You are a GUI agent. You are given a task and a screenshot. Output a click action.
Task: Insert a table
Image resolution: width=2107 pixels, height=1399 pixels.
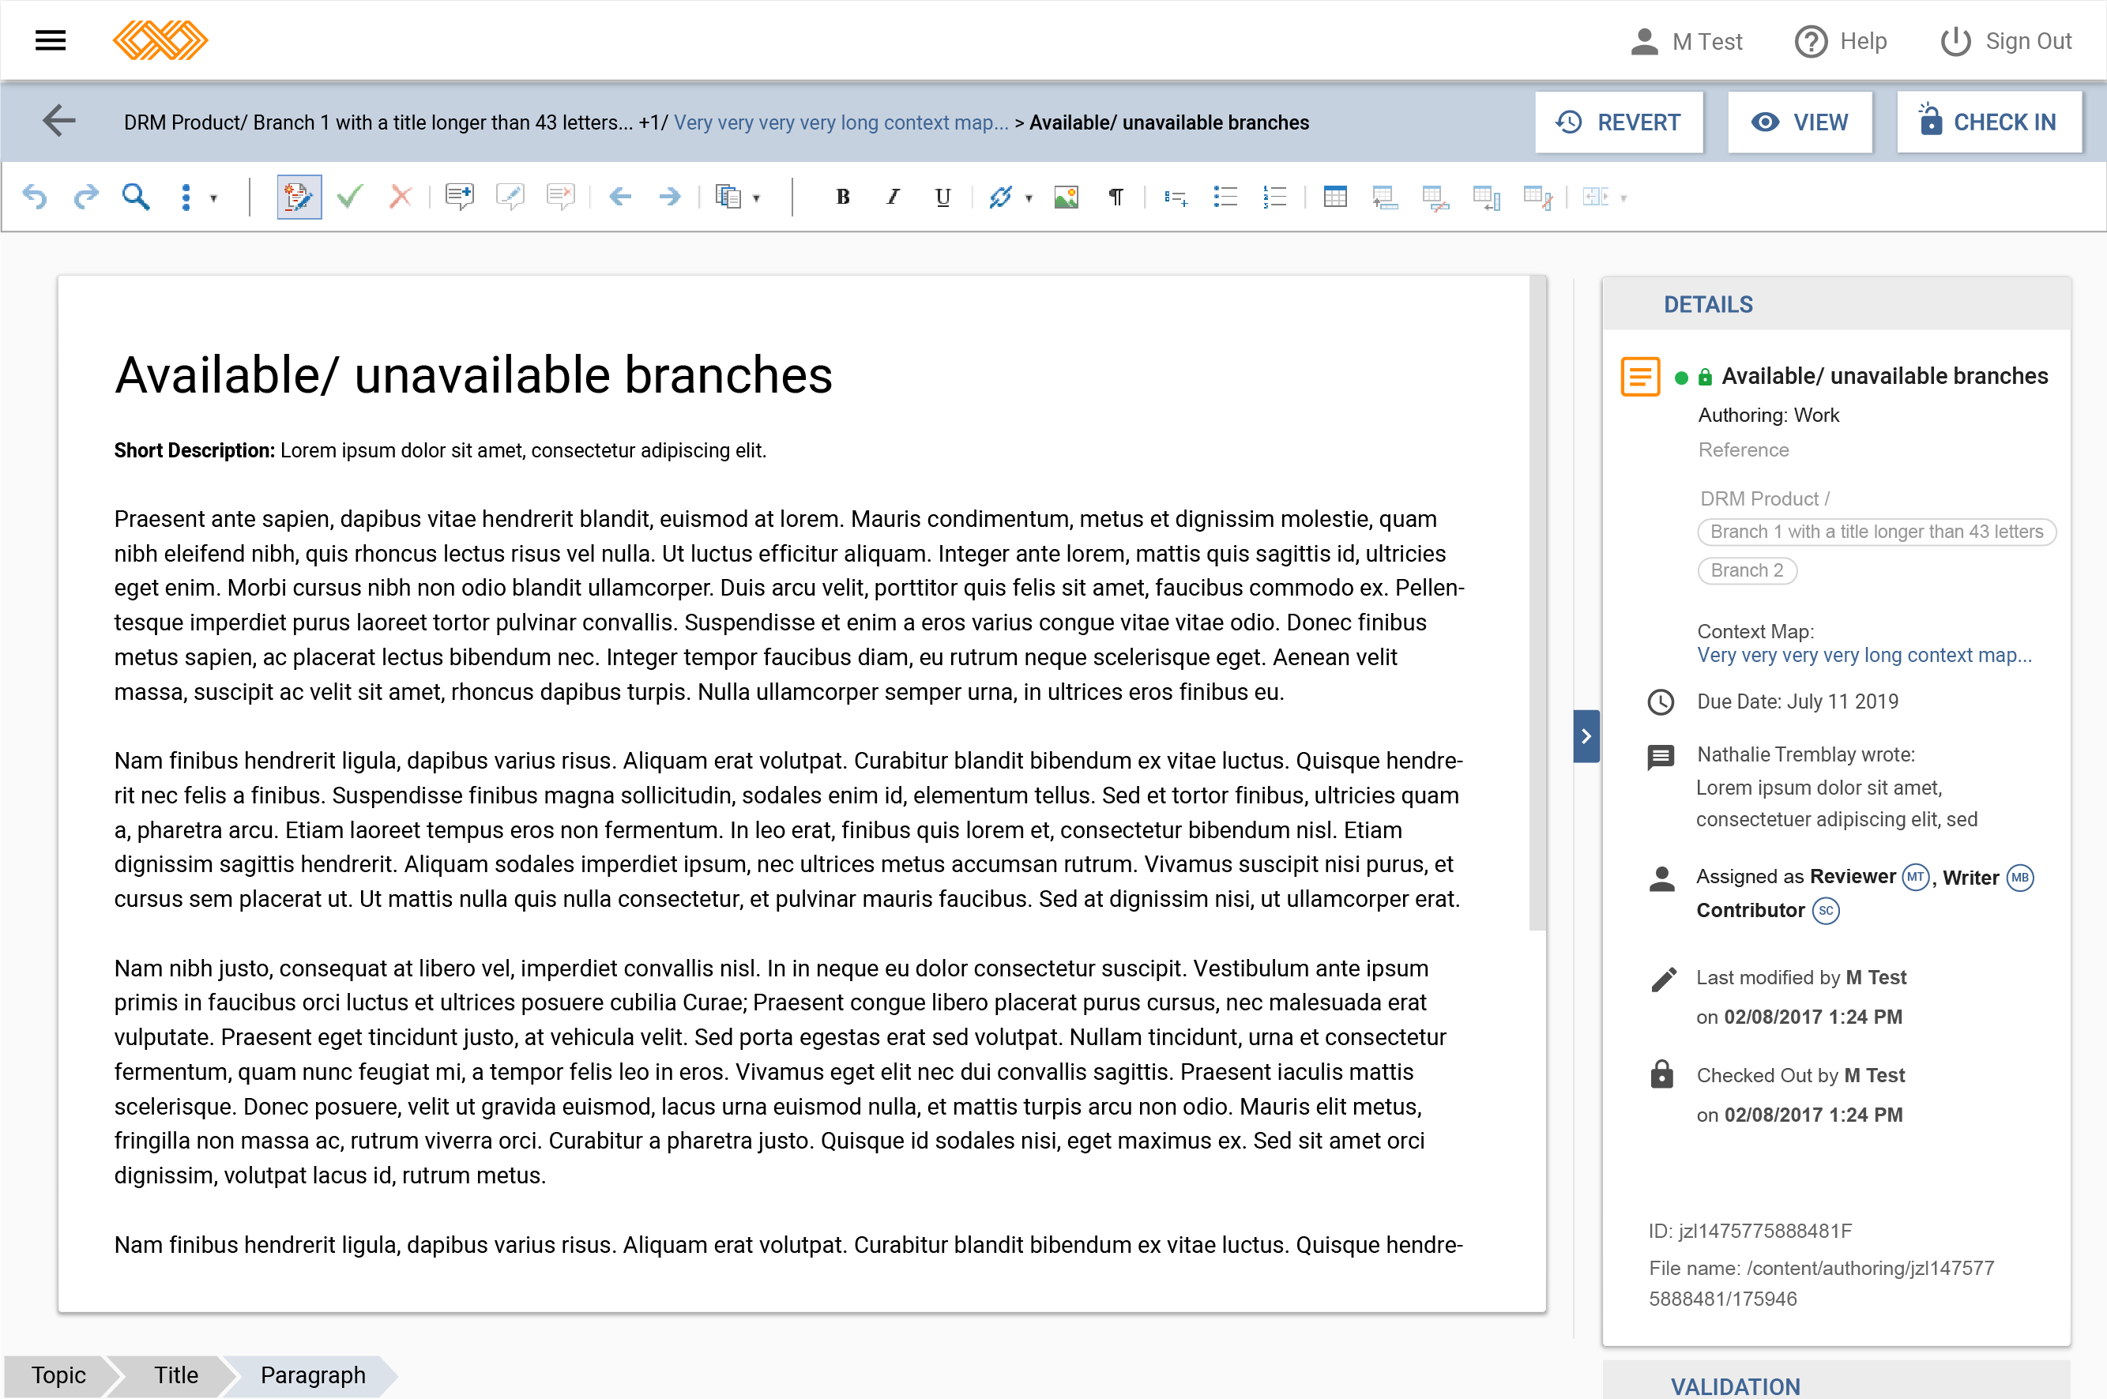pos(1335,196)
